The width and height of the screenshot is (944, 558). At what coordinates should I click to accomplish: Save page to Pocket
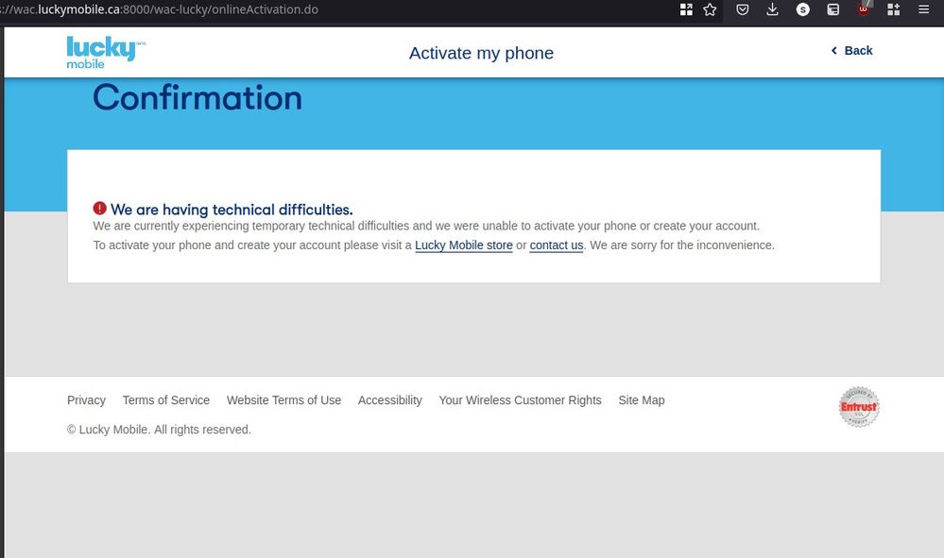click(743, 9)
